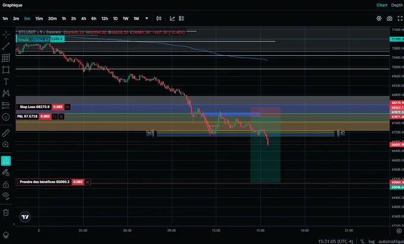Reverse the position using P&L arrows
Image resolution: width=404 pixels, height=244 pixels.
[55, 116]
